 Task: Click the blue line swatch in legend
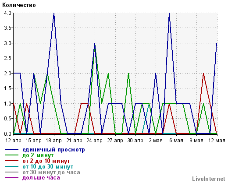click(x=12, y=149)
